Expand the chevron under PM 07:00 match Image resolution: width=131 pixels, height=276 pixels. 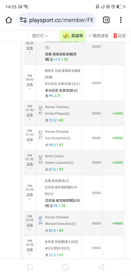[x=30, y=199]
